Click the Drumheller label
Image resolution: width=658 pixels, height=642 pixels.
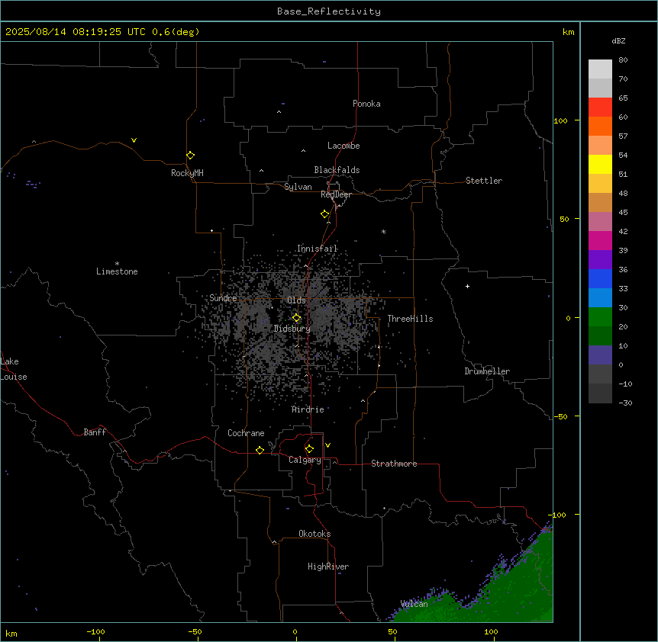(487, 371)
